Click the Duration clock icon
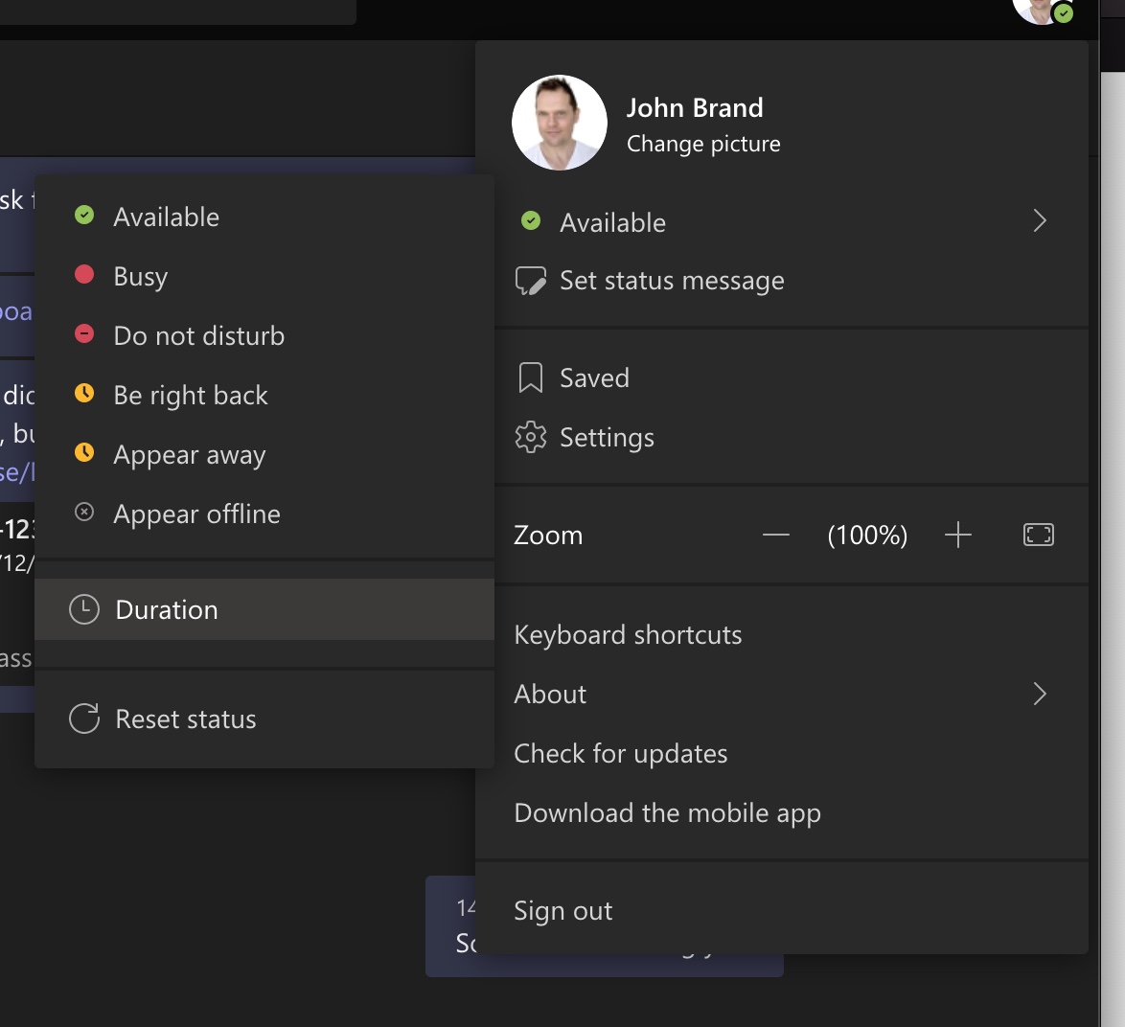 84,609
